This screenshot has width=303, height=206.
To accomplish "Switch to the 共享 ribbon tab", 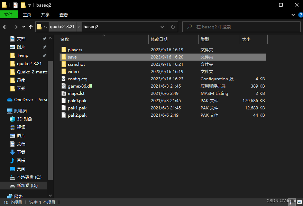I will 45,15.
